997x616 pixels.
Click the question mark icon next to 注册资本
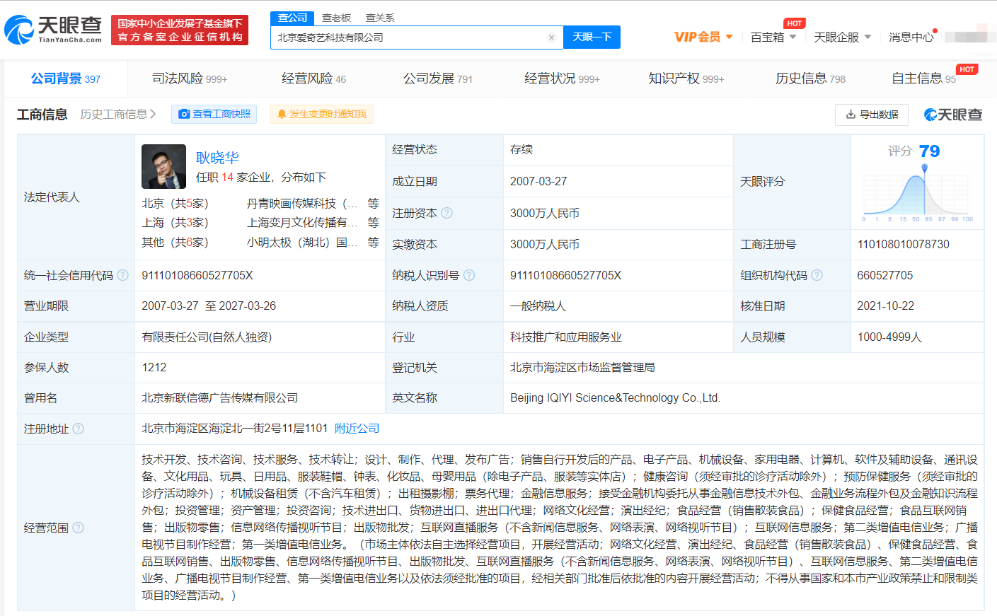pos(446,213)
